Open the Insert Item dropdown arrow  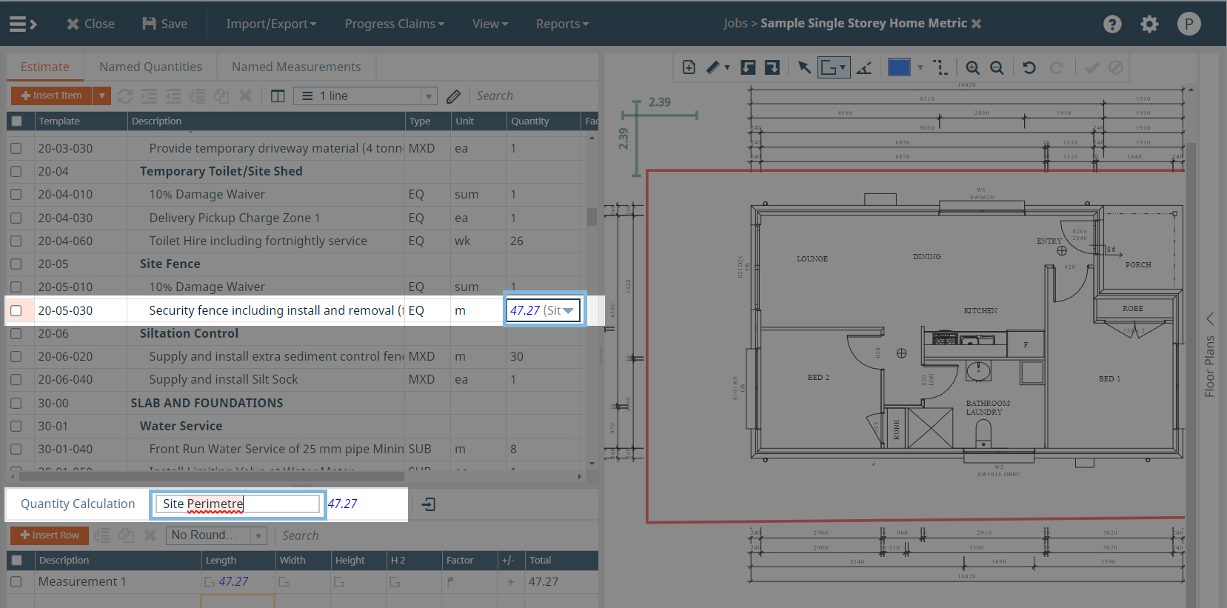pyautogui.click(x=102, y=96)
